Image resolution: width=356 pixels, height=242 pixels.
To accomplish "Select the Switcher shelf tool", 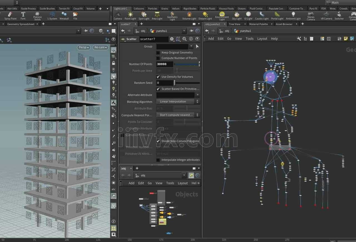I will pyautogui.click(x=339, y=16).
